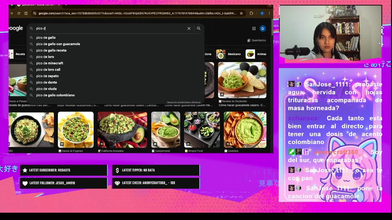
Task: Open the California Avocados guacamole image
Action: [x=122, y=130]
